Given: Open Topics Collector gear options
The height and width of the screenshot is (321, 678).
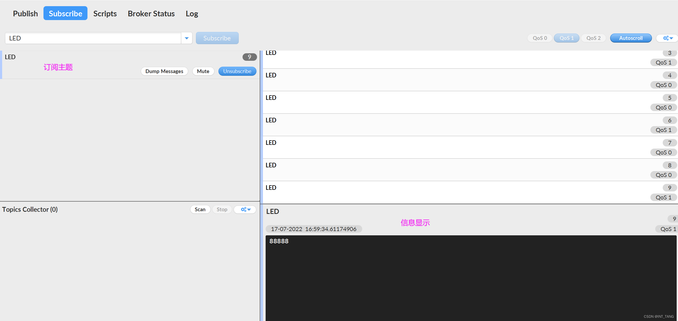Looking at the screenshot, I should coord(245,209).
